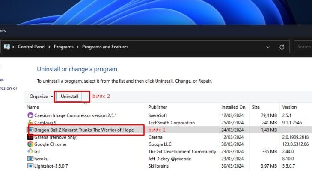Click install date 25/03/2024
The image size is (312, 171).
tap(232, 123)
